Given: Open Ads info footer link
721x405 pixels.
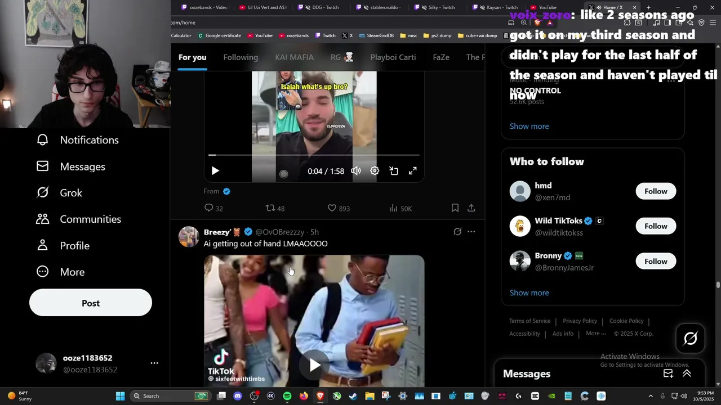Looking at the screenshot, I should coord(563,334).
